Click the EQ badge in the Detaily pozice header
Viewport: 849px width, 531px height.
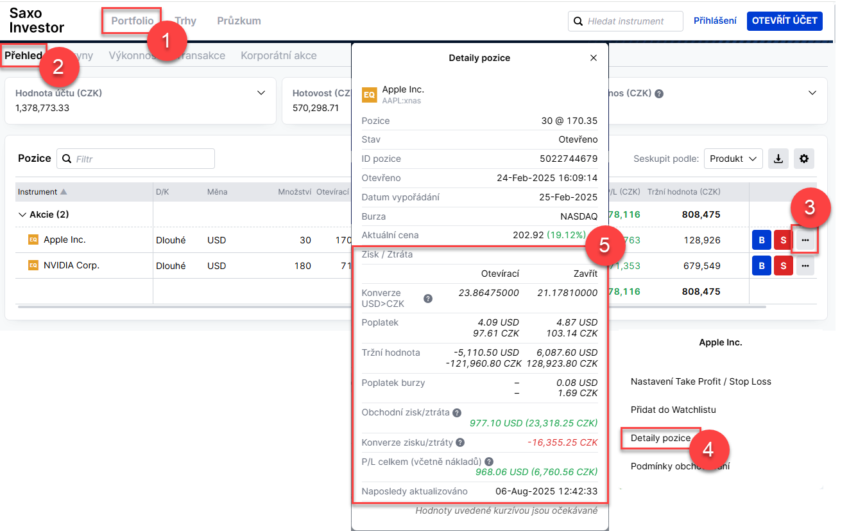coord(370,94)
